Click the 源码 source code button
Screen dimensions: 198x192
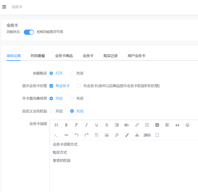(147, 135)
